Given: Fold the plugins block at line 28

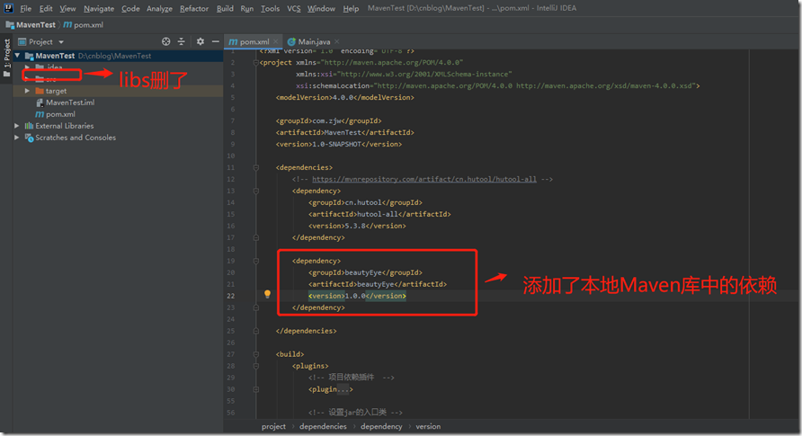Looking at the screenshot, I should pyautogui.click(x=255, y=366).
